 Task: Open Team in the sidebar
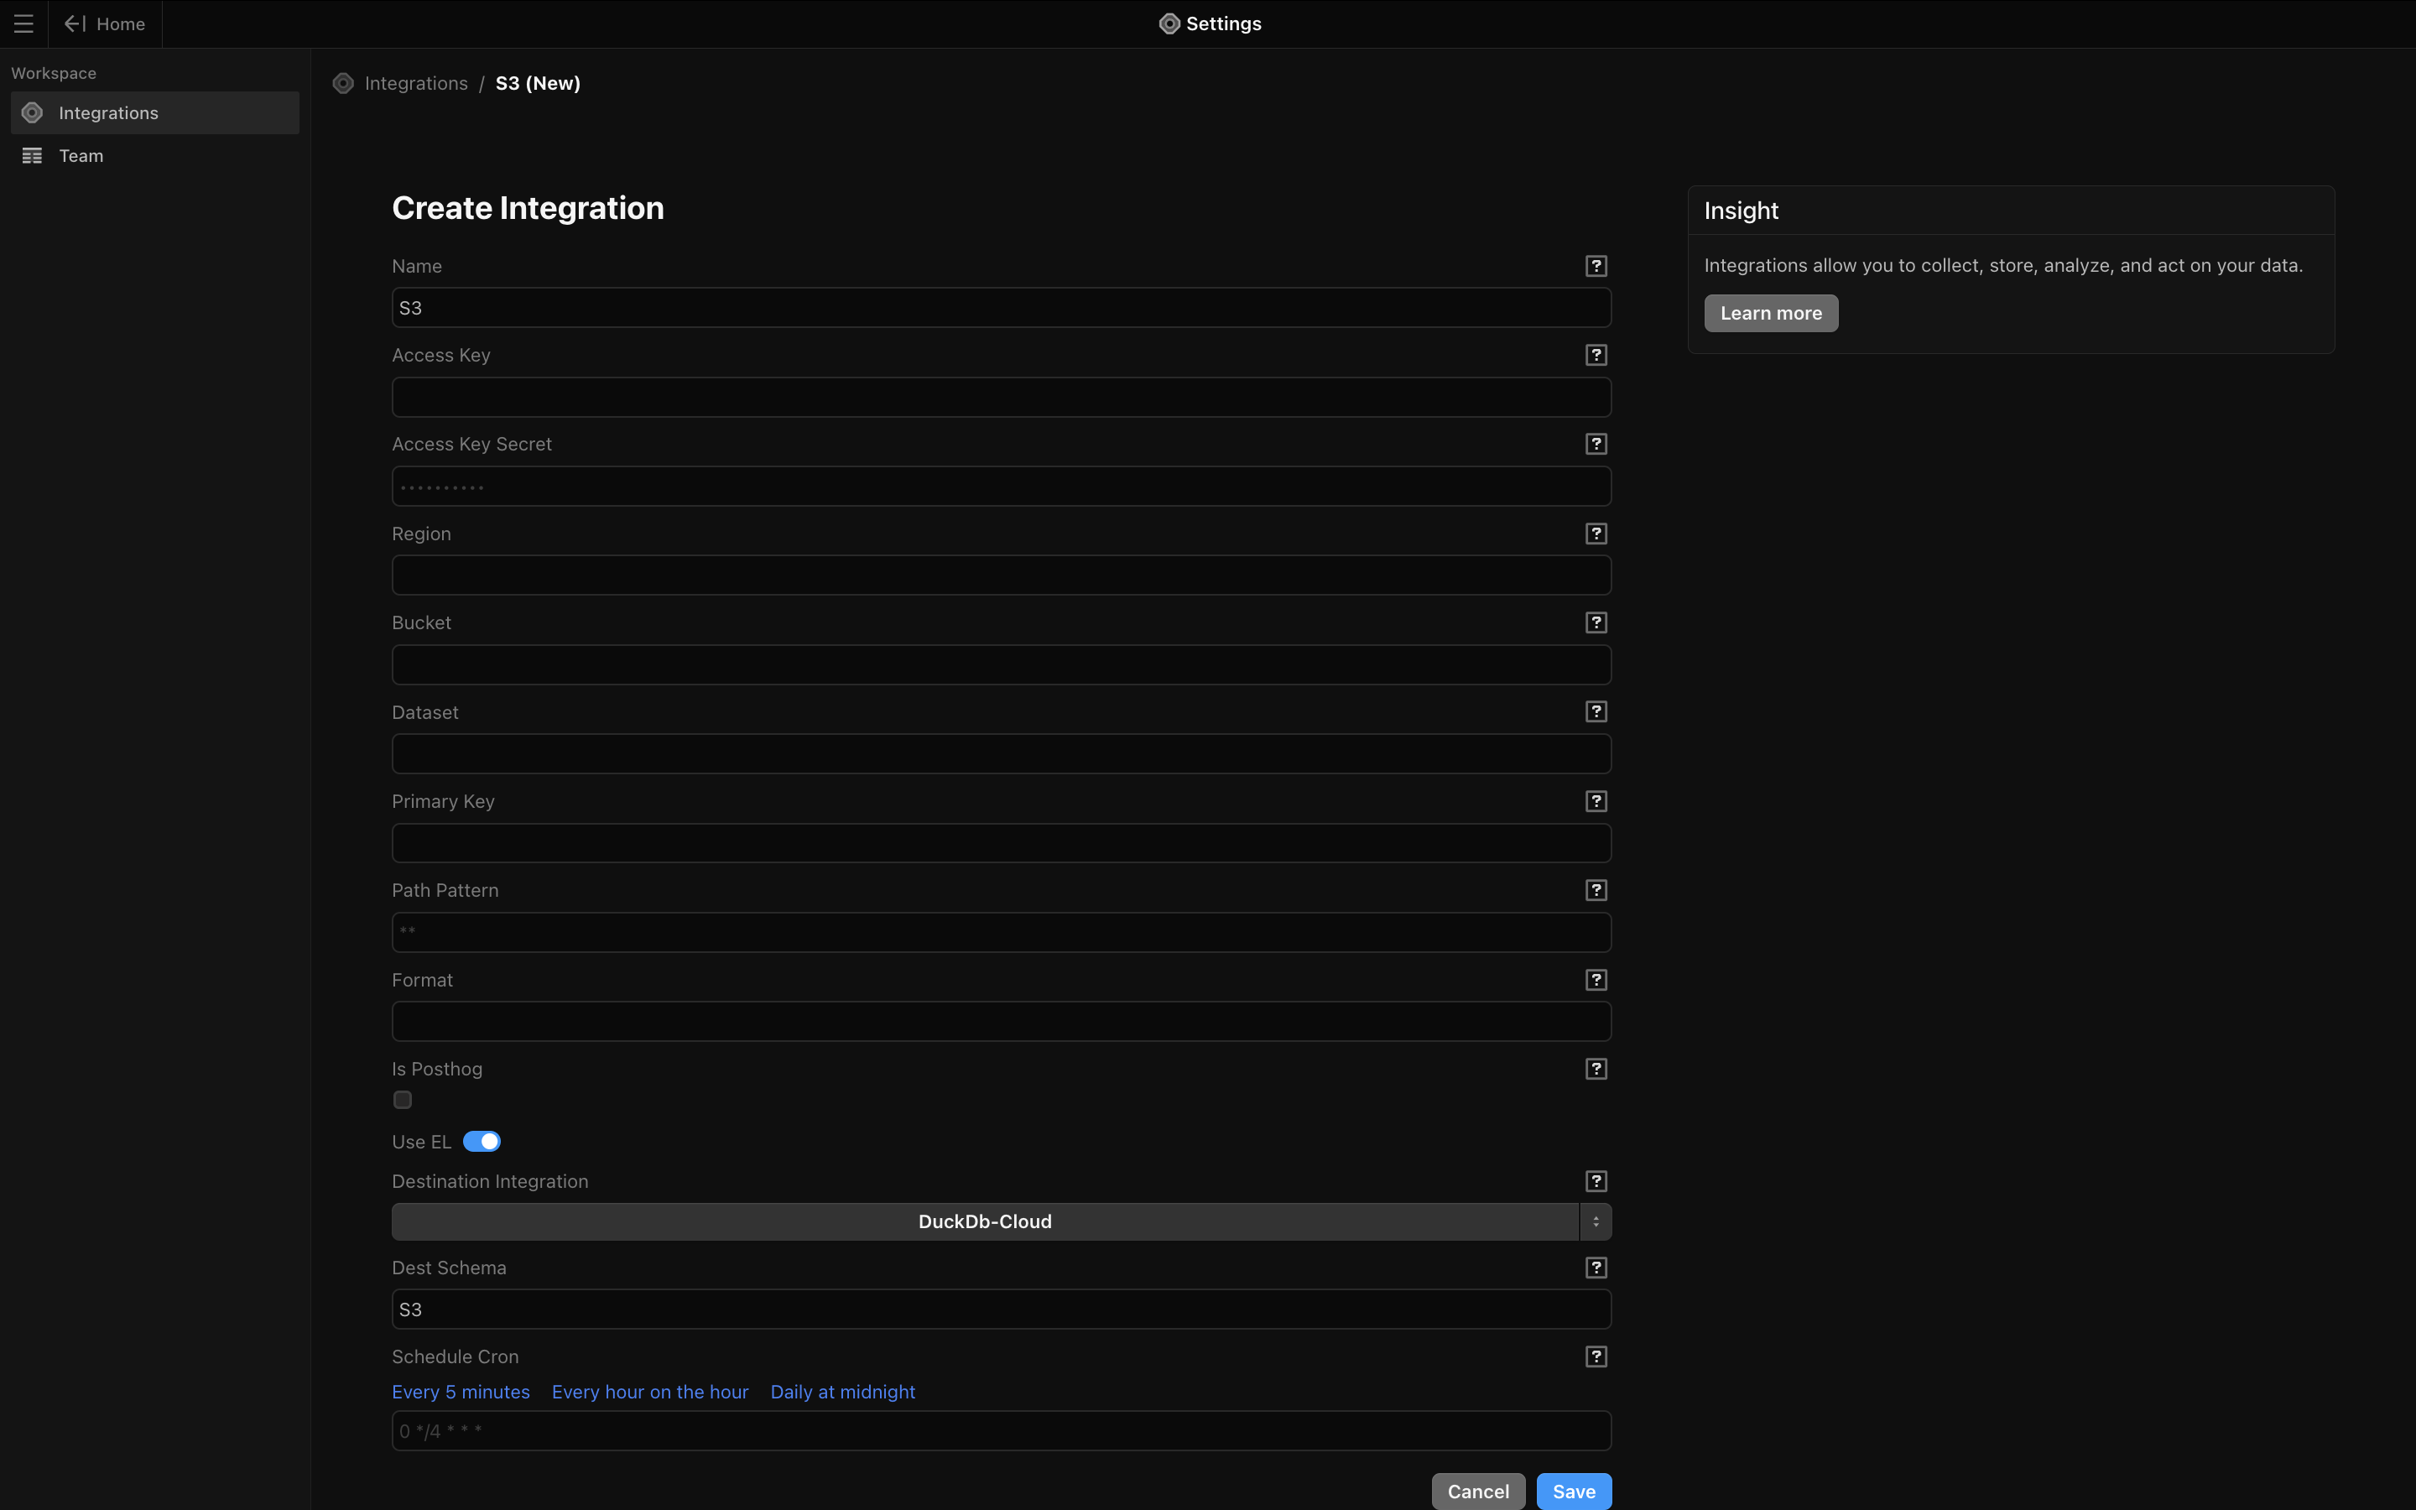click(81, 156)
